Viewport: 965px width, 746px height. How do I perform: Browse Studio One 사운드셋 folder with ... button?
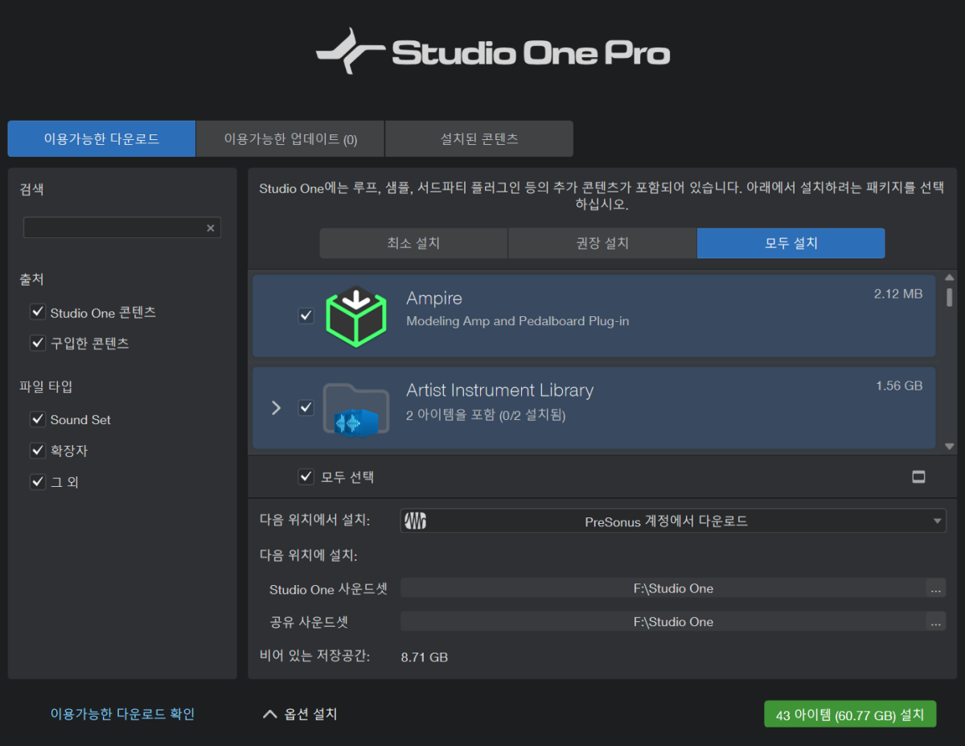[x=935, y=588]
